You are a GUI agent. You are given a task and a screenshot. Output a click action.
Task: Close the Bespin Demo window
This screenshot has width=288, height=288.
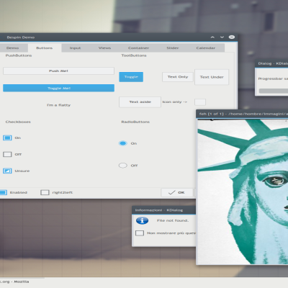tap(232, 37)
